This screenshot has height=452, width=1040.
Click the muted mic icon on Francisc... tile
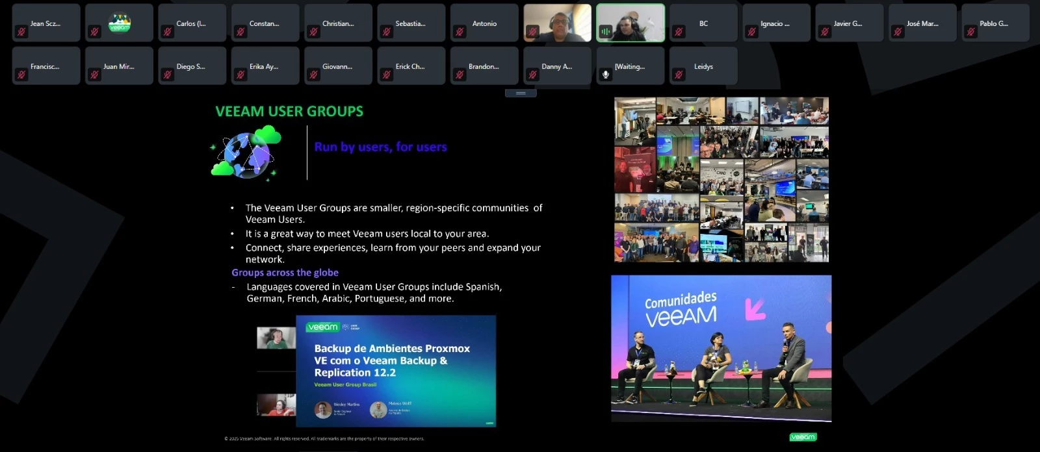21,75
